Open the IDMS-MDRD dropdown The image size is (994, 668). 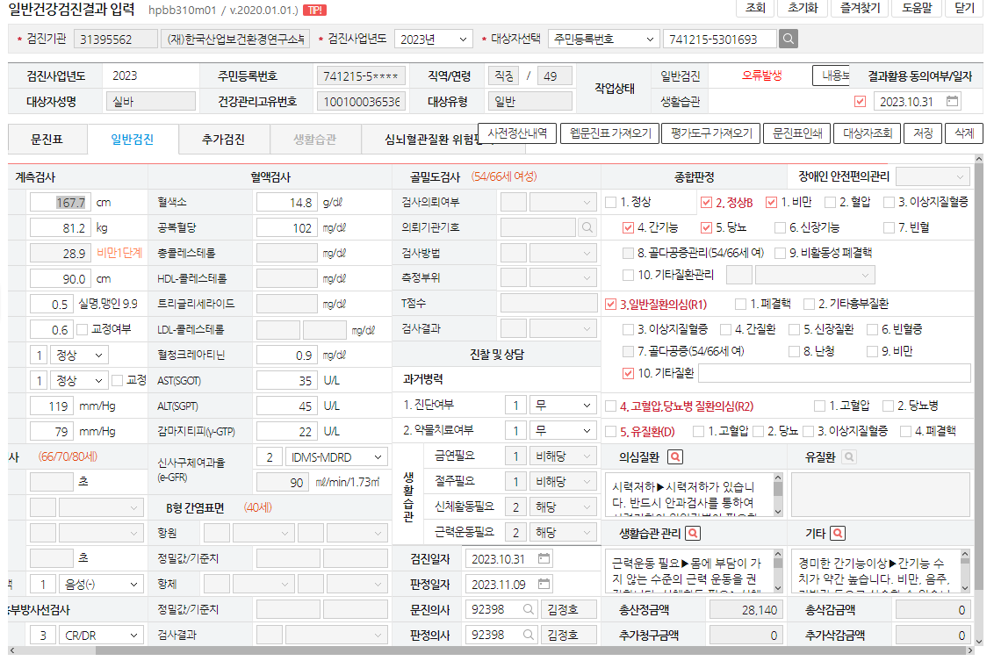pos(336,457)
